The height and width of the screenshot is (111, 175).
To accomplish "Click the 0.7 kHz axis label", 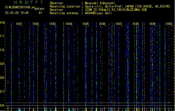I will click(x=2, y=92).
